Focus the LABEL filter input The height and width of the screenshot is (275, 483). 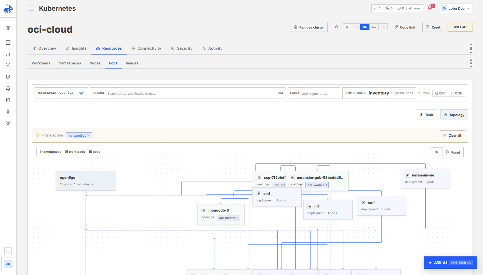314,93
